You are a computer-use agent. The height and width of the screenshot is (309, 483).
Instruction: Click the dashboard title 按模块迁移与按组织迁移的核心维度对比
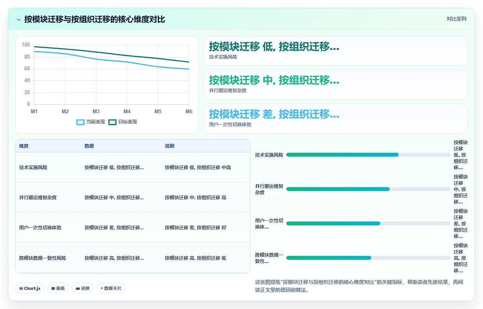[x=94, y=19]
